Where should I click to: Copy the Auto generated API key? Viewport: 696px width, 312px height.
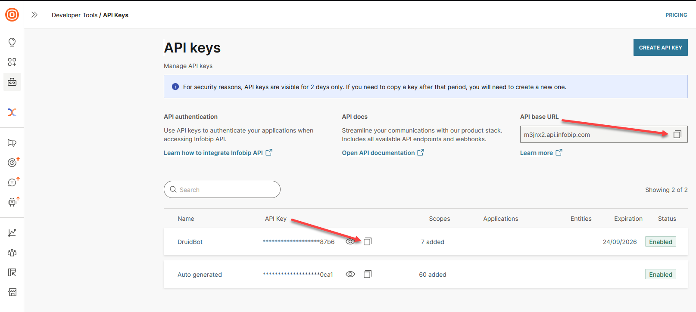[x=367, y=275]
